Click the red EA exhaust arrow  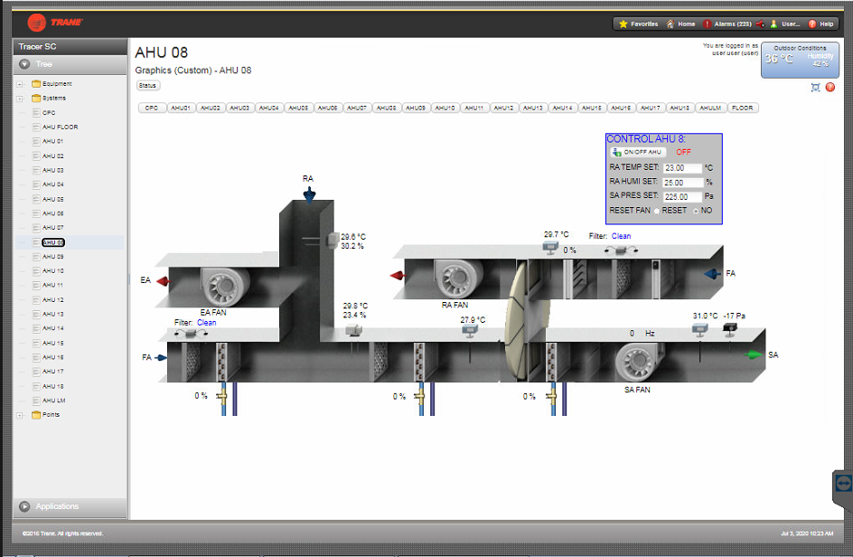click(164, 281)
